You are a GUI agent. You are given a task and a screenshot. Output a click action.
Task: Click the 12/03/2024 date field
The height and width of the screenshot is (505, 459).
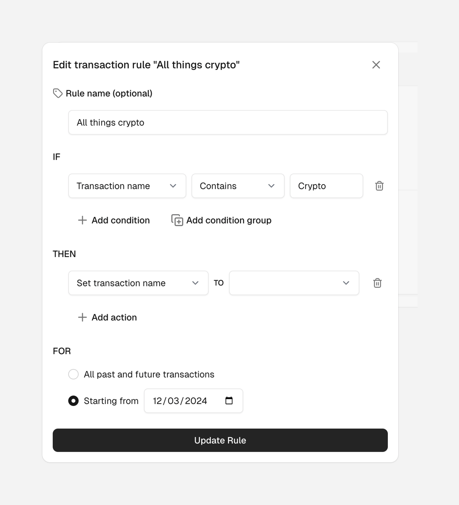pyautogui.click(x=184, y=400)
